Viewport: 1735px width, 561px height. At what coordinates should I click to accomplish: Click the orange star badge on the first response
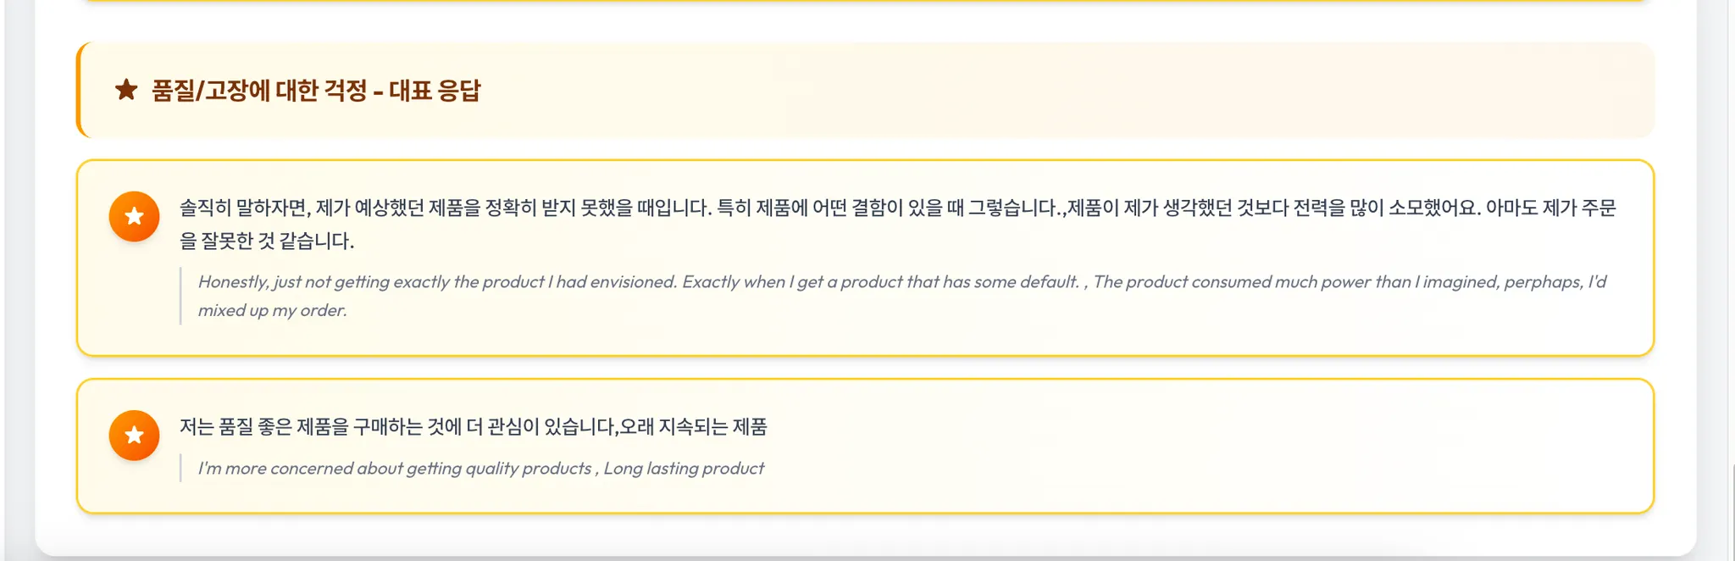coord(134,217)
